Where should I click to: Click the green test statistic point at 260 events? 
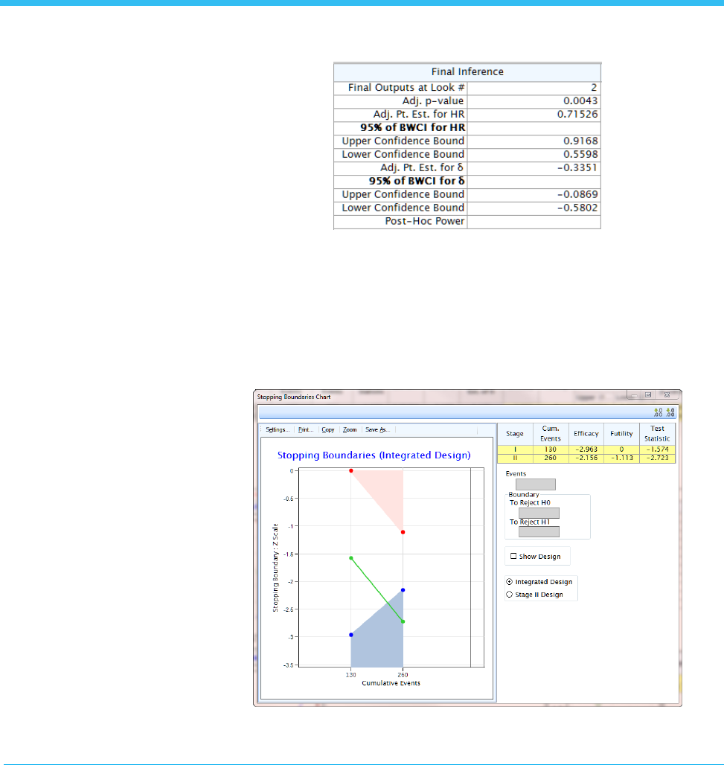(403, 621)
